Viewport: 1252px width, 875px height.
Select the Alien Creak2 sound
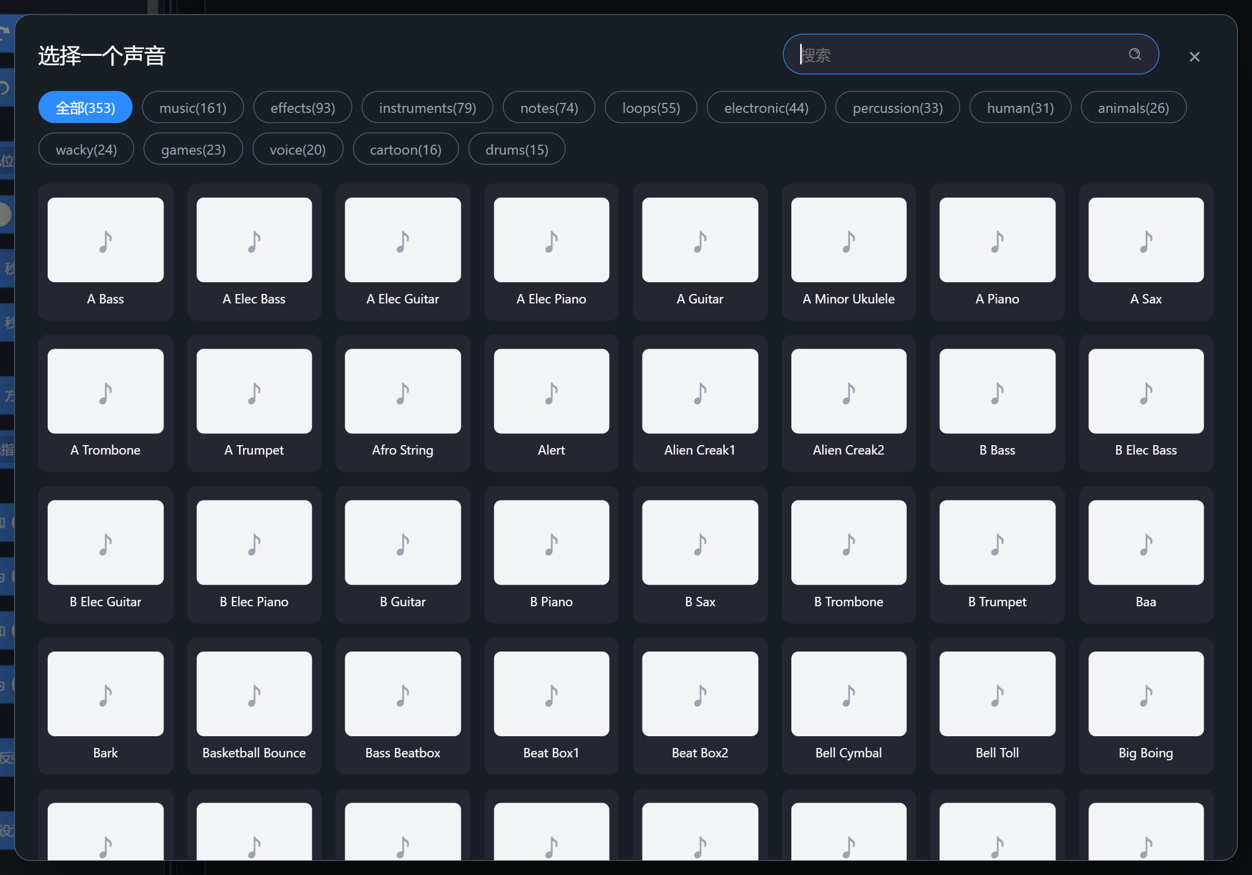click(x=849, y=403)
